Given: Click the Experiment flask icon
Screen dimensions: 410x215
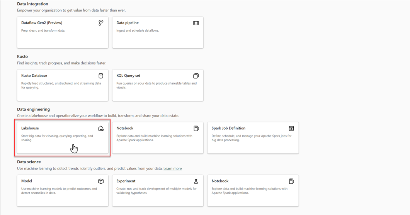Looking at the screenshot, I should click(x=196, y=181).
